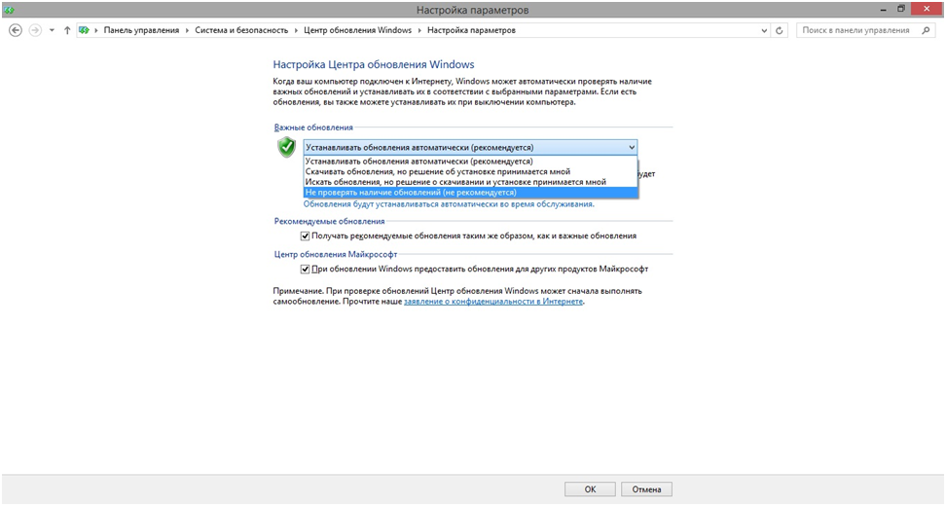Viewport: 946px width, 506px height.
Task: Collapse the important updates combo box
Action: click(x=631, y=147)
